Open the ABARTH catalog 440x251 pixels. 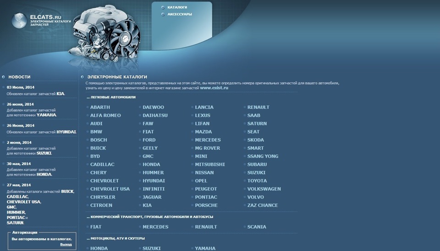point(100,107)
